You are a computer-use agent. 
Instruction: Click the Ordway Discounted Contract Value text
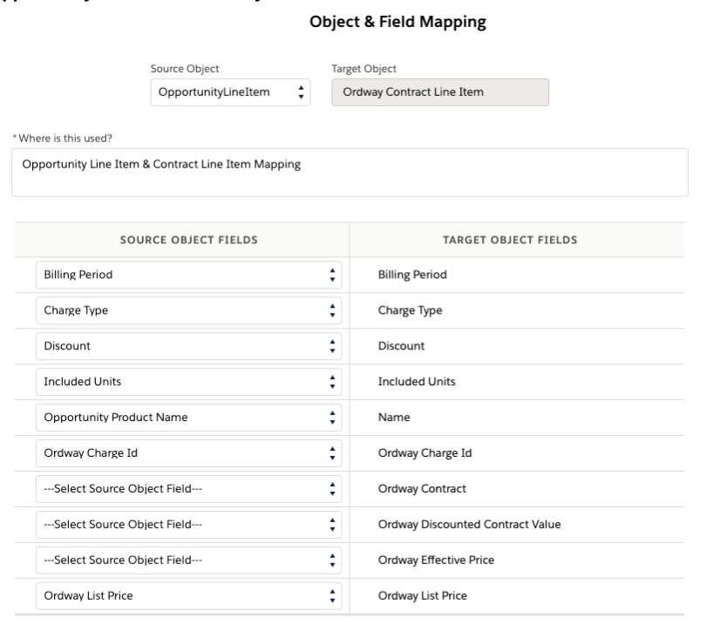(470, 524)
